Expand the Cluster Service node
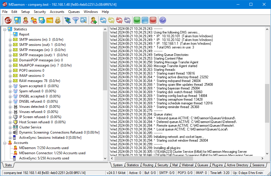Viewport: 271px width, 176px height. point(10,128)
